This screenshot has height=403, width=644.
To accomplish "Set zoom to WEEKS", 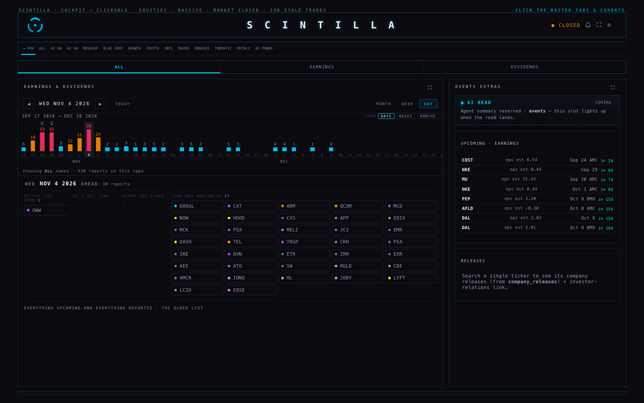I will pyautogui.click(x=405, y=116).
